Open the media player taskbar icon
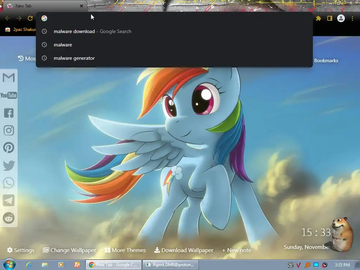This screenshot has width=360, height=270. (61, 265)
